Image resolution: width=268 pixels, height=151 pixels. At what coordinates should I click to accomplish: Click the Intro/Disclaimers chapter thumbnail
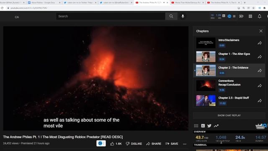click(206, 43)
